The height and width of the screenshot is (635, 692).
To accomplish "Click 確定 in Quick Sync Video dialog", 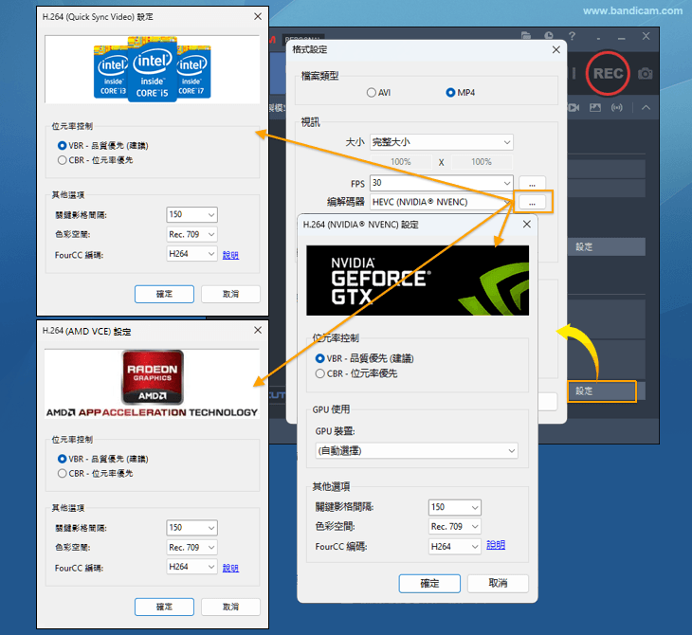I will (164, 294).
